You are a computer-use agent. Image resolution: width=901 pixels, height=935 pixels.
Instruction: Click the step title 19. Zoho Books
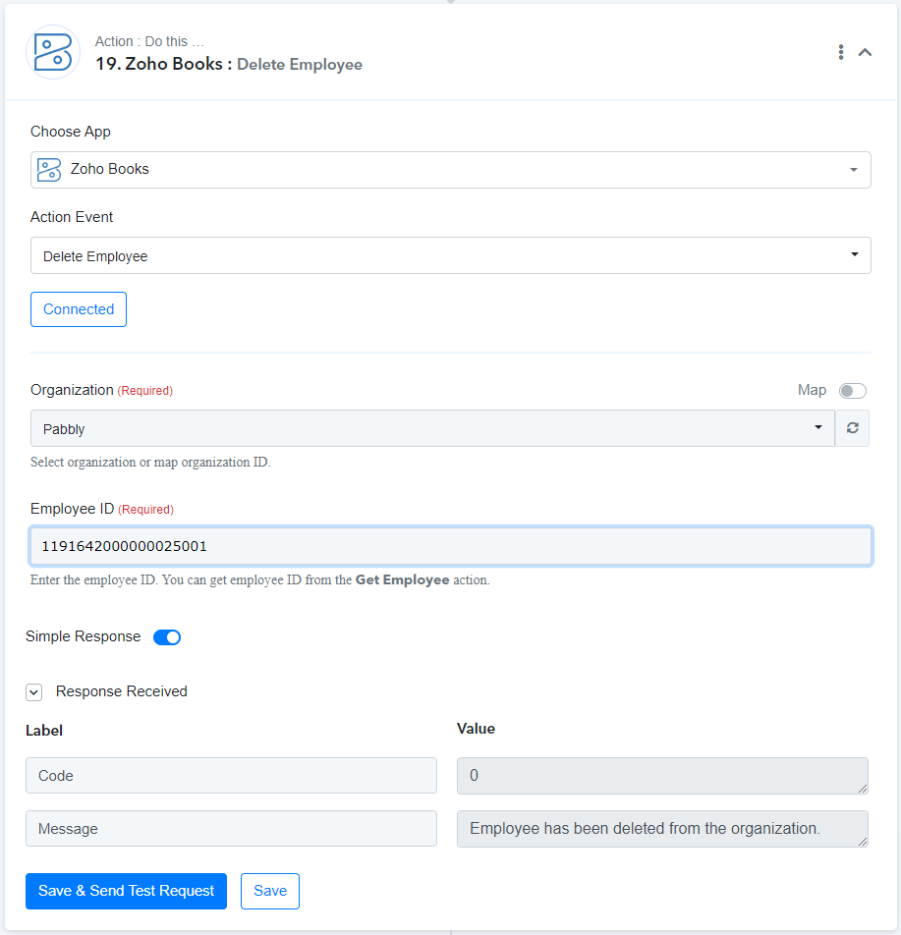pos(164,64)
